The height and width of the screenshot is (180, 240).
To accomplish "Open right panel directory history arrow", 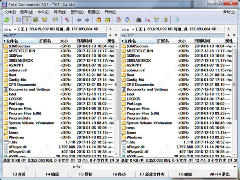I will pos(234,35).
